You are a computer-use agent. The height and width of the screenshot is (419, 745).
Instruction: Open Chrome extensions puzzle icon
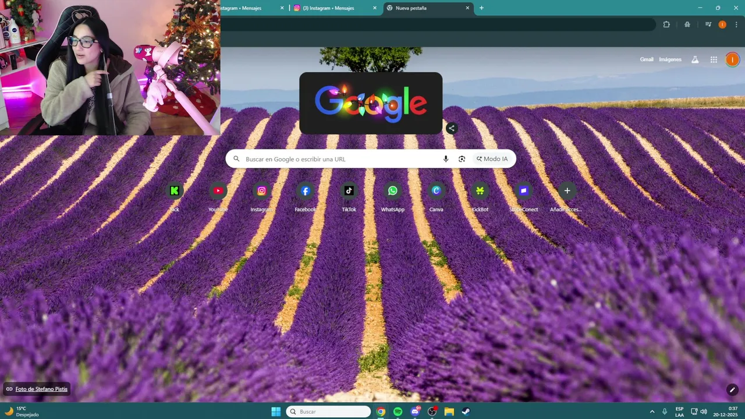pos(666,24)
